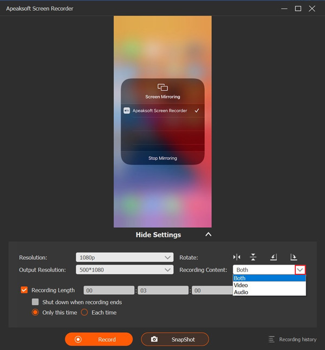
Task: Close the Apeaksoft Screen Recorder window
Action: pos(312,9)
